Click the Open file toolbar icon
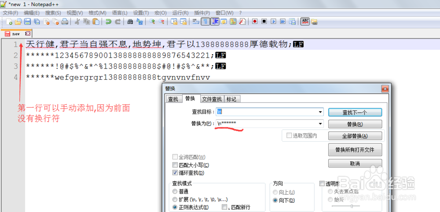 (18, 22)
